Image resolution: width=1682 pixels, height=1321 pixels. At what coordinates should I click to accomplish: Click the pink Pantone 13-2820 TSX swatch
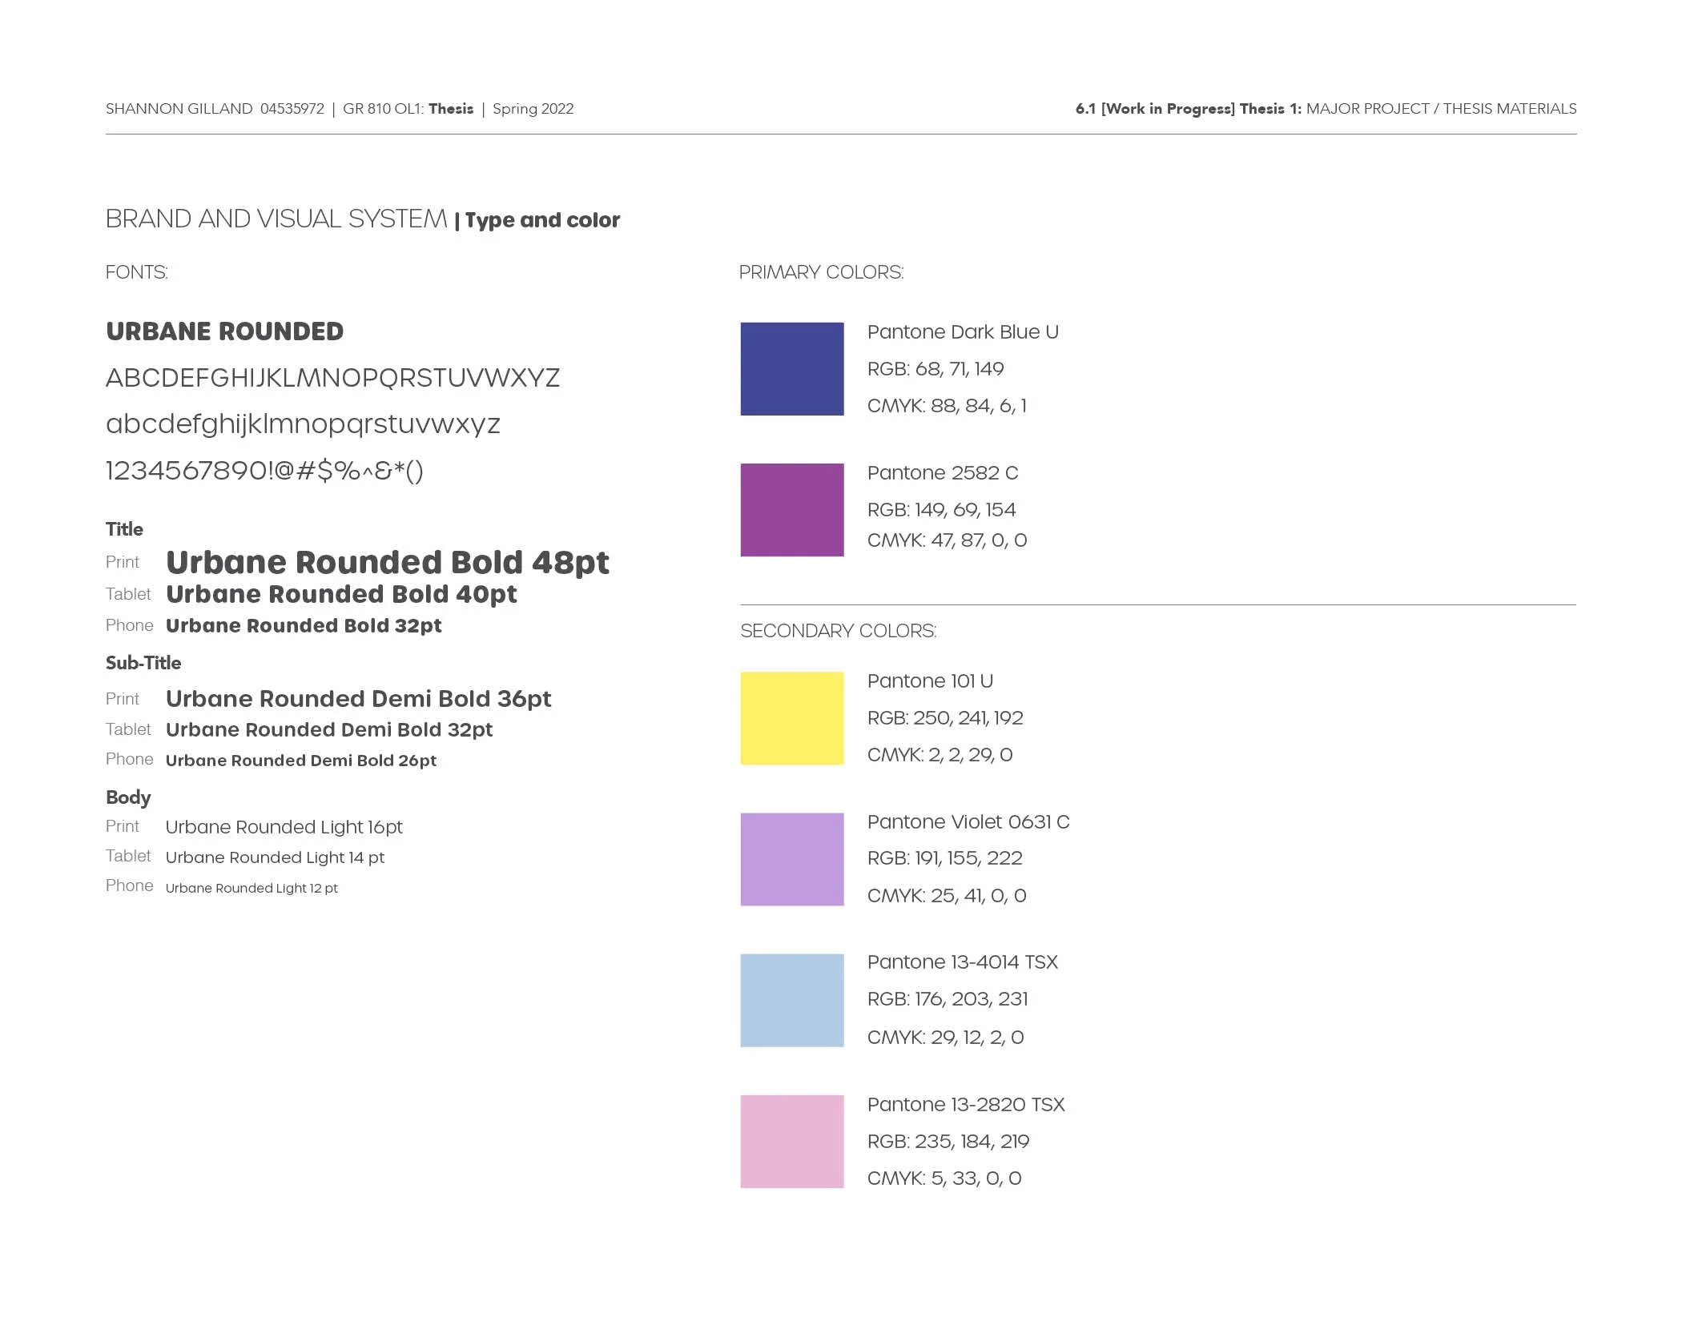tap(791, 1141)
